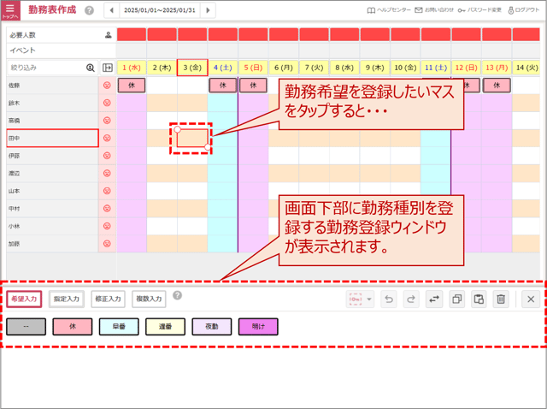
Task: Click the 必要人数 person icon
Action: (x=109, y=35)
